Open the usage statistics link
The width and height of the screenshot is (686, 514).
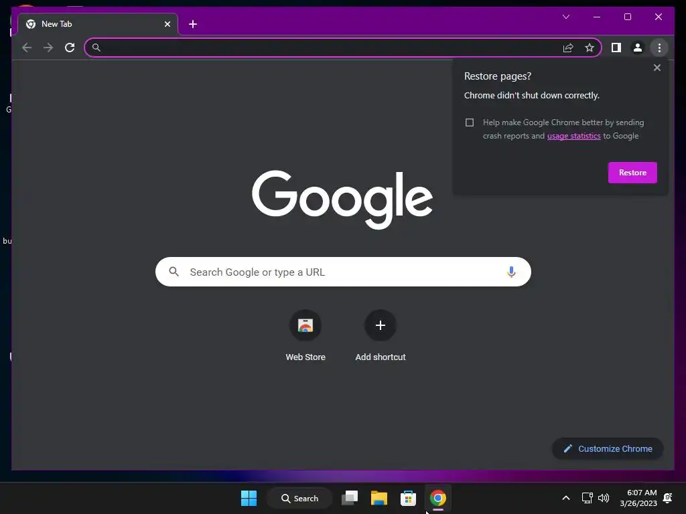coord(573,136)
